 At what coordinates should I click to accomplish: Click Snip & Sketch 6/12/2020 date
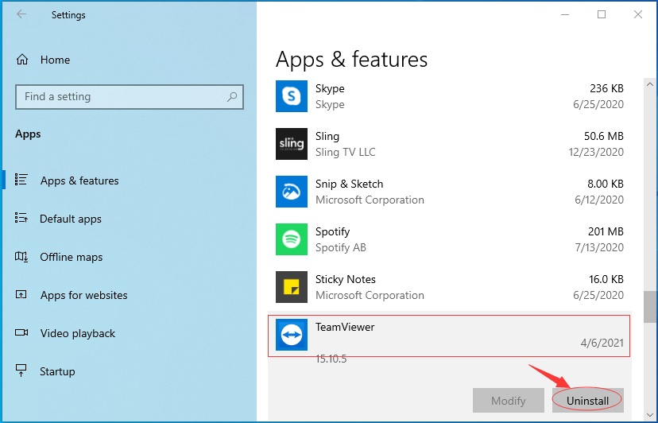click(599, 200)
